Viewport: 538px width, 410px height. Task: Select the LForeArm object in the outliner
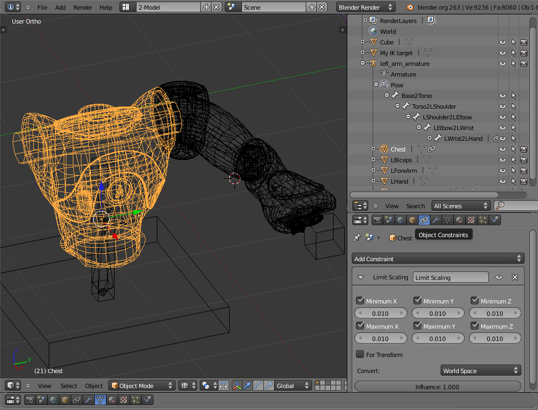[x=404, y=171]
